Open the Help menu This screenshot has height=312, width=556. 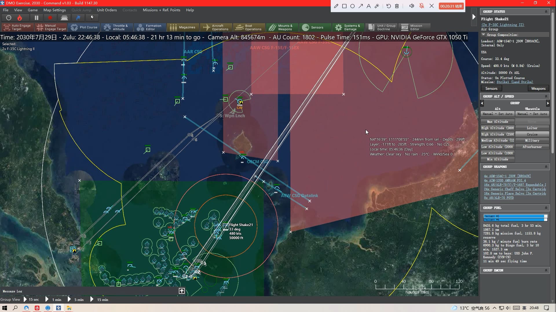[190, 10]
